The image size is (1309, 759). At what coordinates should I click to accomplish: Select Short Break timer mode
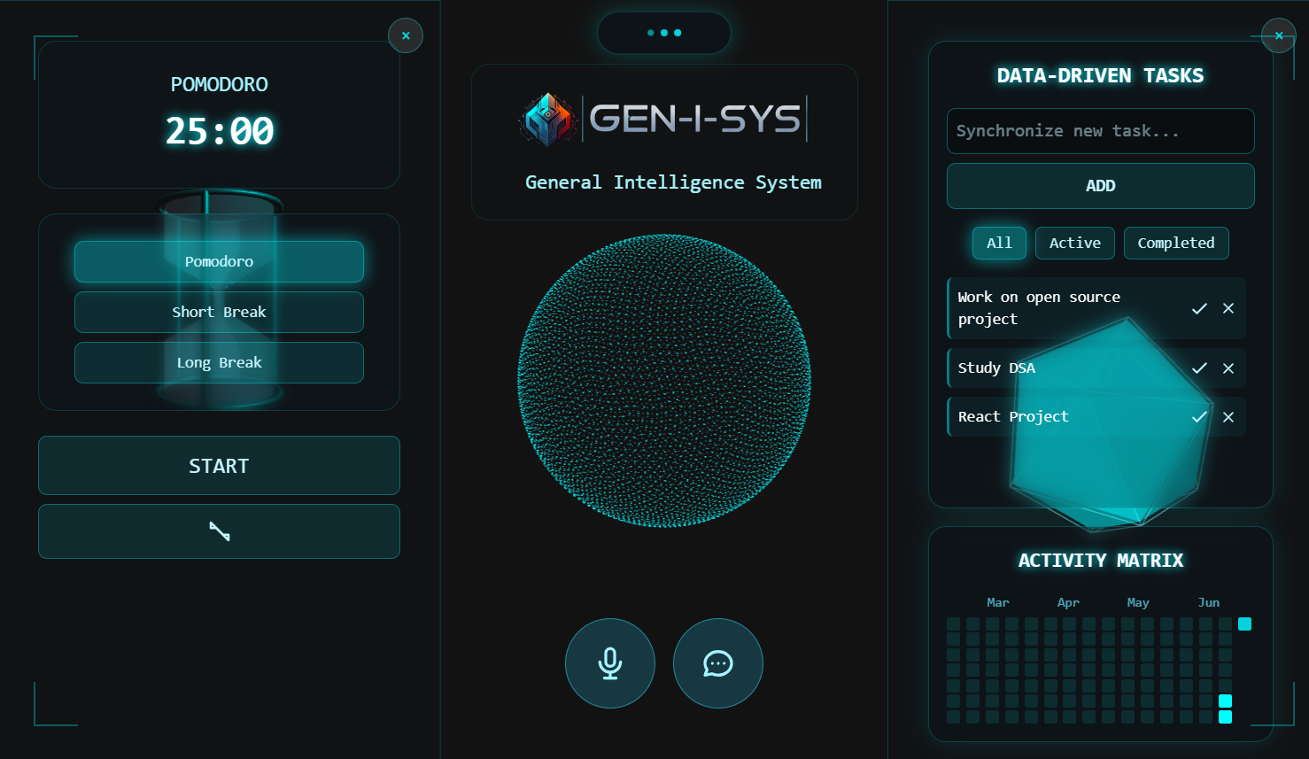[x=219, y=312]
